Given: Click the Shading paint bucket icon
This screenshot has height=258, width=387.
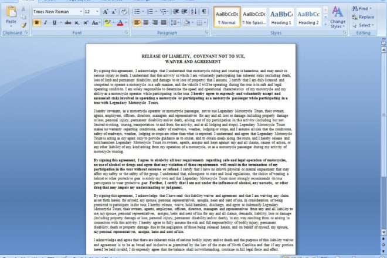Looking at the screenshot, I should point(187,23).
